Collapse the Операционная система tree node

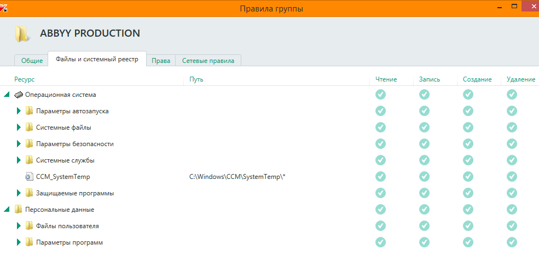7,94
